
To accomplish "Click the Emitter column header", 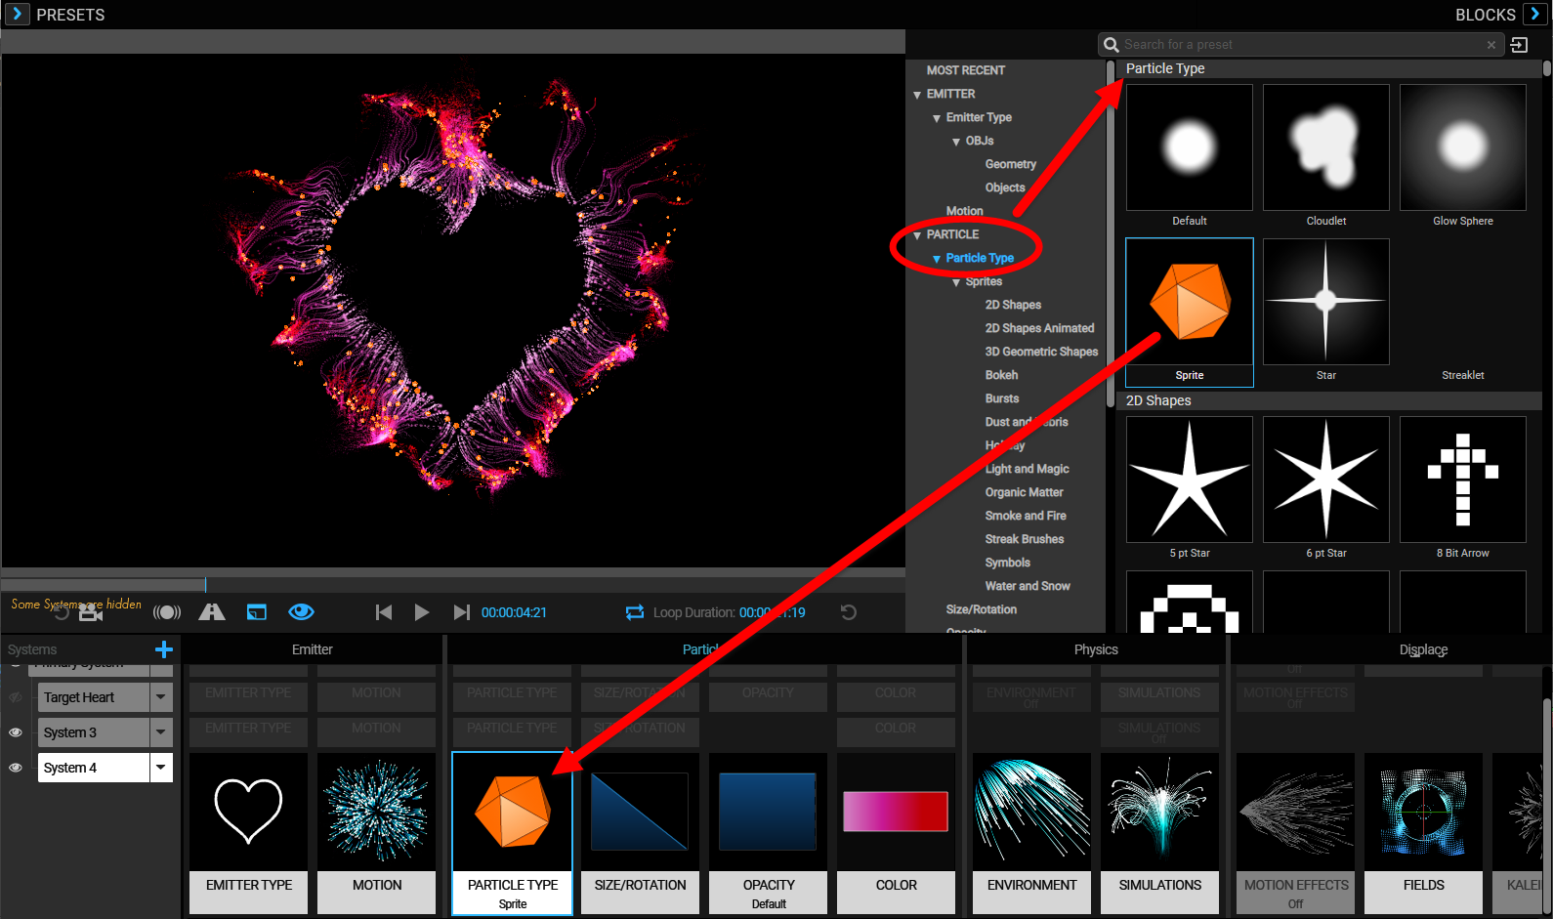I will [312, 649].
